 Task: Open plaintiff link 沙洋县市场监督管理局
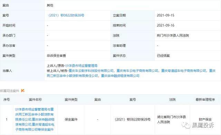[x=81, y=66]
